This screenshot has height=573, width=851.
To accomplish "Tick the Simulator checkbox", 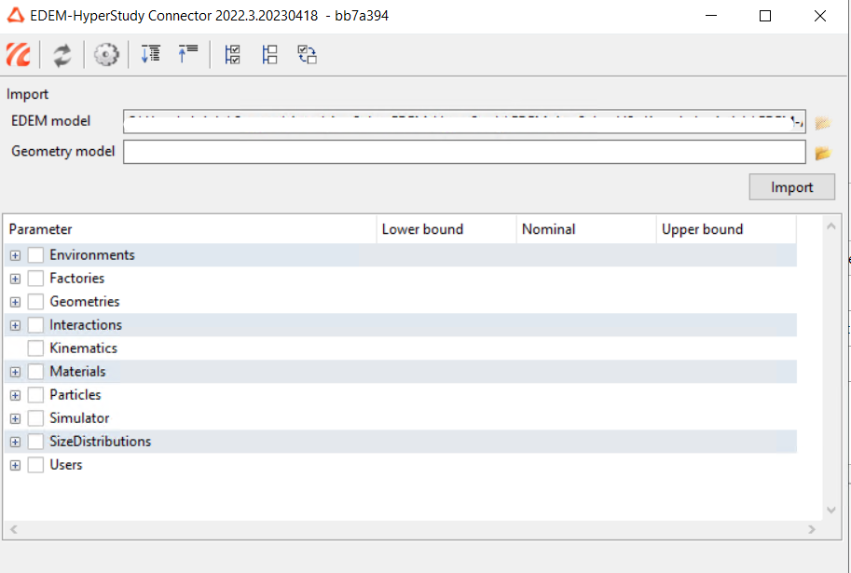I will 35,418.
